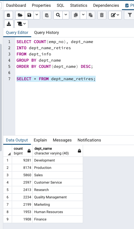Click the FROM dept_info line
134x229 pixels.
[34, 54]
